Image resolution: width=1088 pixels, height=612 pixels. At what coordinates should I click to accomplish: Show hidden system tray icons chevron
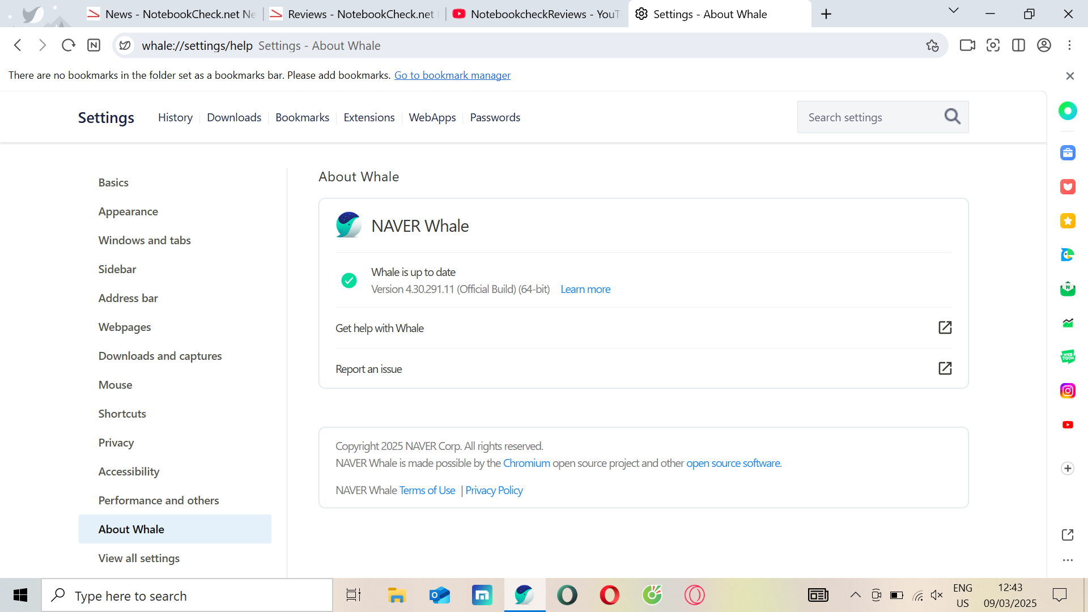[x=855, y=595]
